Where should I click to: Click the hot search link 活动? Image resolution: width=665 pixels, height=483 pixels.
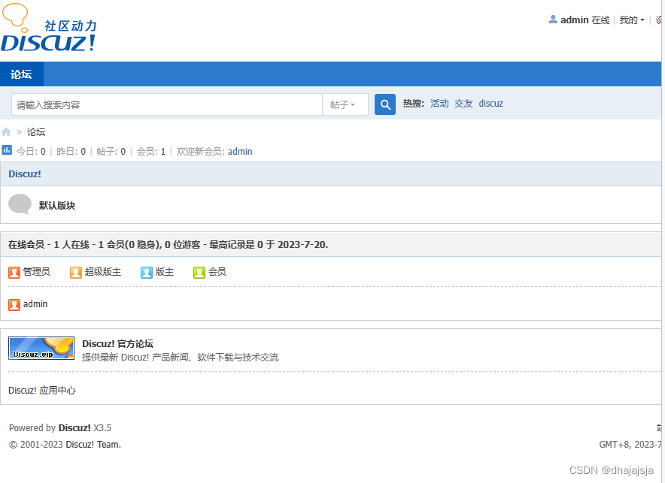coord(439,104)
